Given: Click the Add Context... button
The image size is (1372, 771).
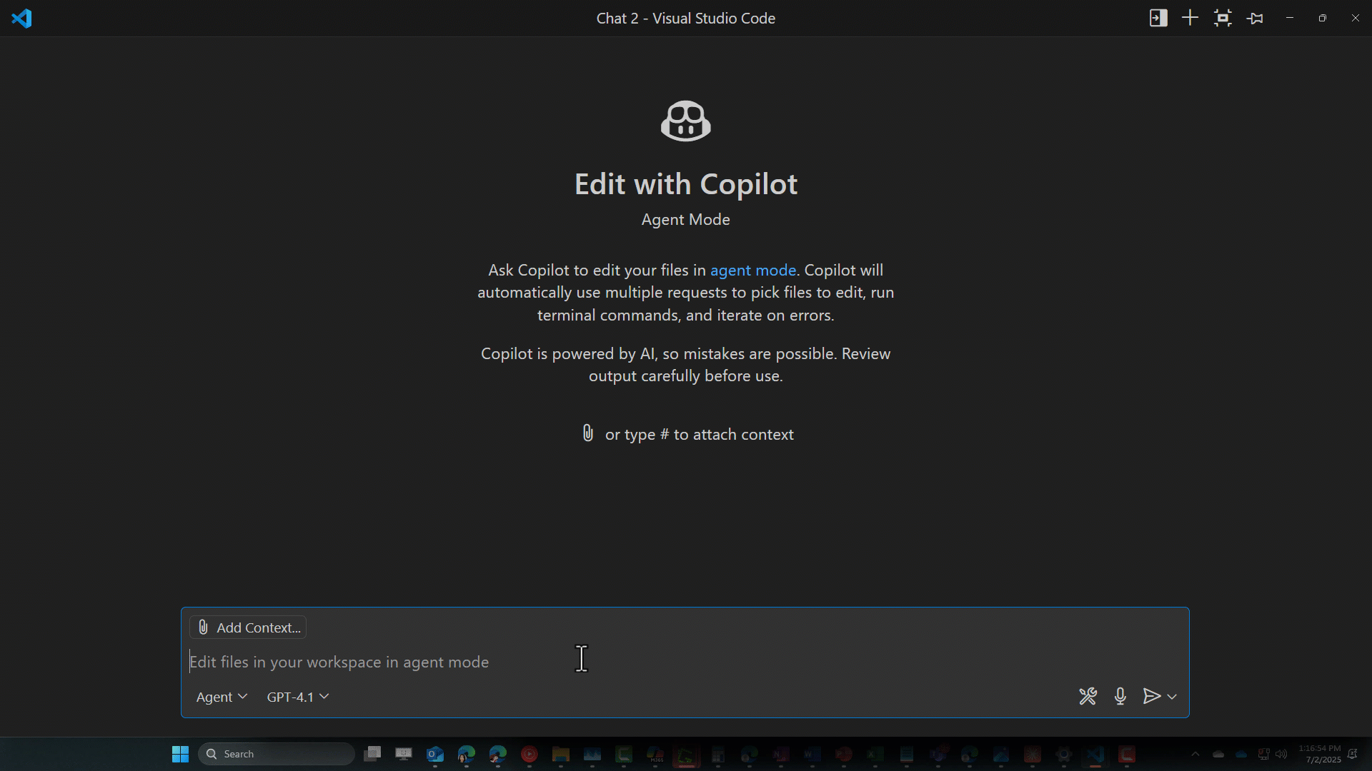Looking at the screenshot, I should pos(248,628).
